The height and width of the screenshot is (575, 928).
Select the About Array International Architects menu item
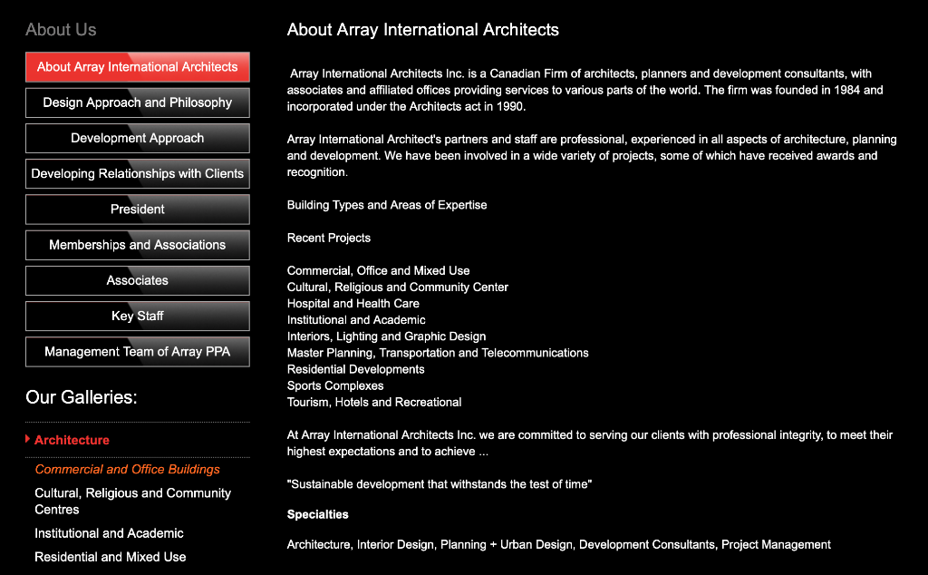[137, 67]
